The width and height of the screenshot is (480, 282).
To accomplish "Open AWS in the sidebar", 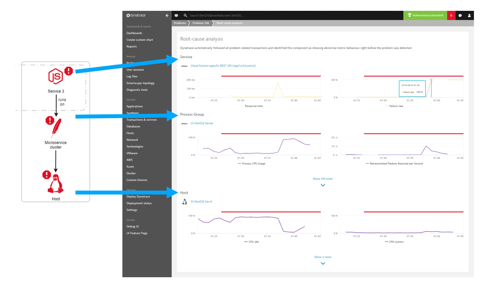I will [x=130, y=160].
